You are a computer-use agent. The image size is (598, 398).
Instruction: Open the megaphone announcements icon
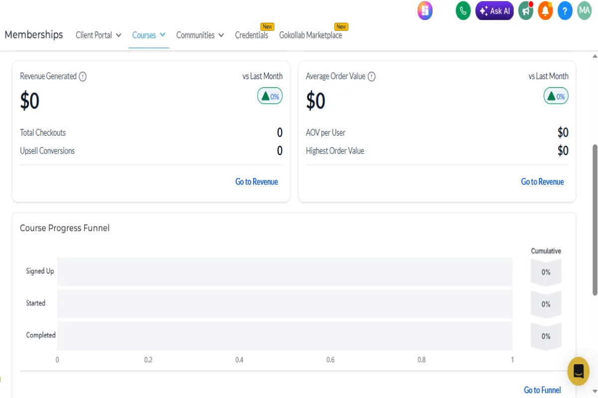point(525,10)
